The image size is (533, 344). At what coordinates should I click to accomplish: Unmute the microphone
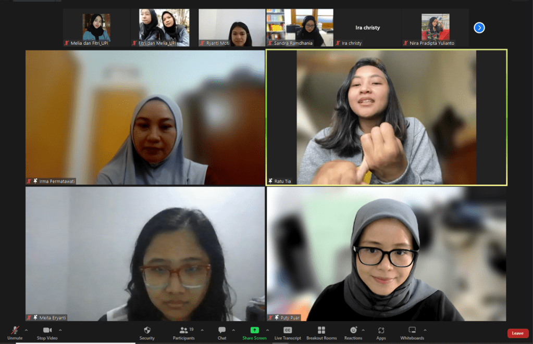coord(15,333)
